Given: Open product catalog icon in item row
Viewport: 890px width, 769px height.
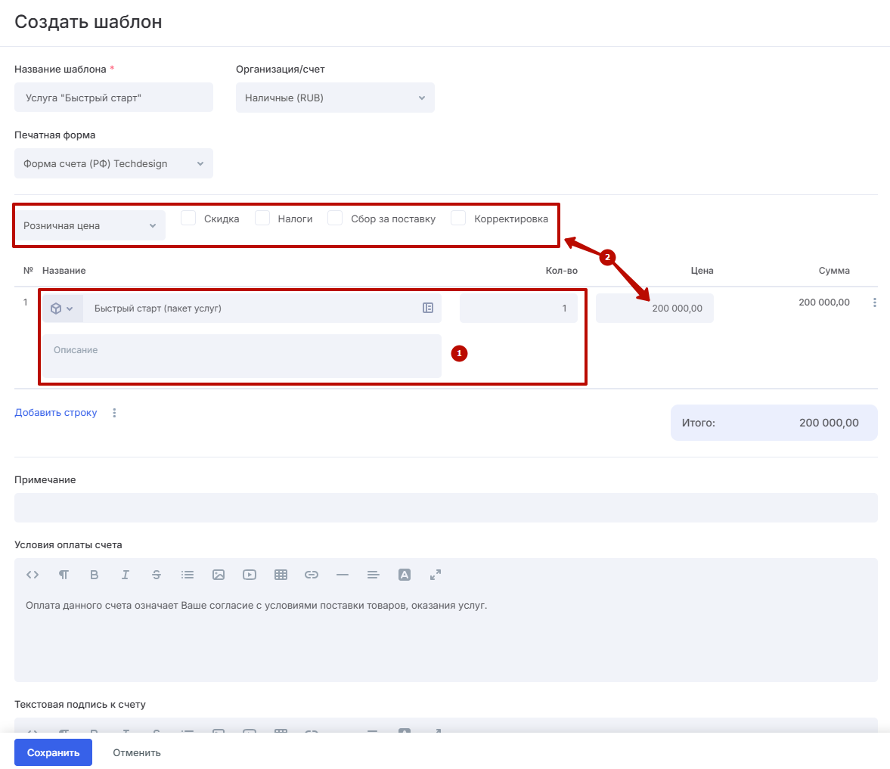Looking at the screenshot, I should click(x=428, y=308).
